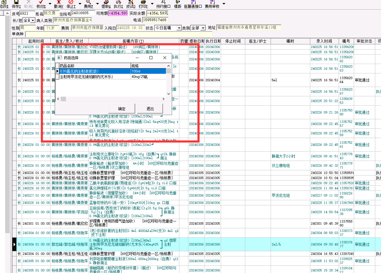Click the 保存S save icon
Viewport: 381px width, 273px height.
16,4
